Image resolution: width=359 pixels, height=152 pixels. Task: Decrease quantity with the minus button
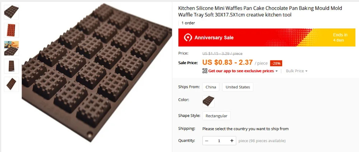pos(206,141)
